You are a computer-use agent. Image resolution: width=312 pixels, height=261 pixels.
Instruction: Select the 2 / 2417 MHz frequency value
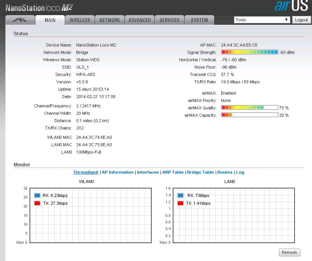(88, 106)
